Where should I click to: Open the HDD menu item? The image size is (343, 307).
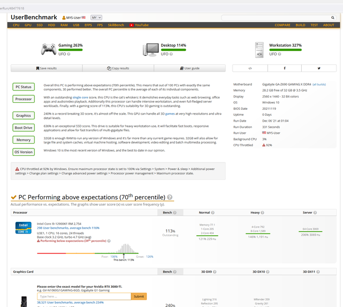51,25
